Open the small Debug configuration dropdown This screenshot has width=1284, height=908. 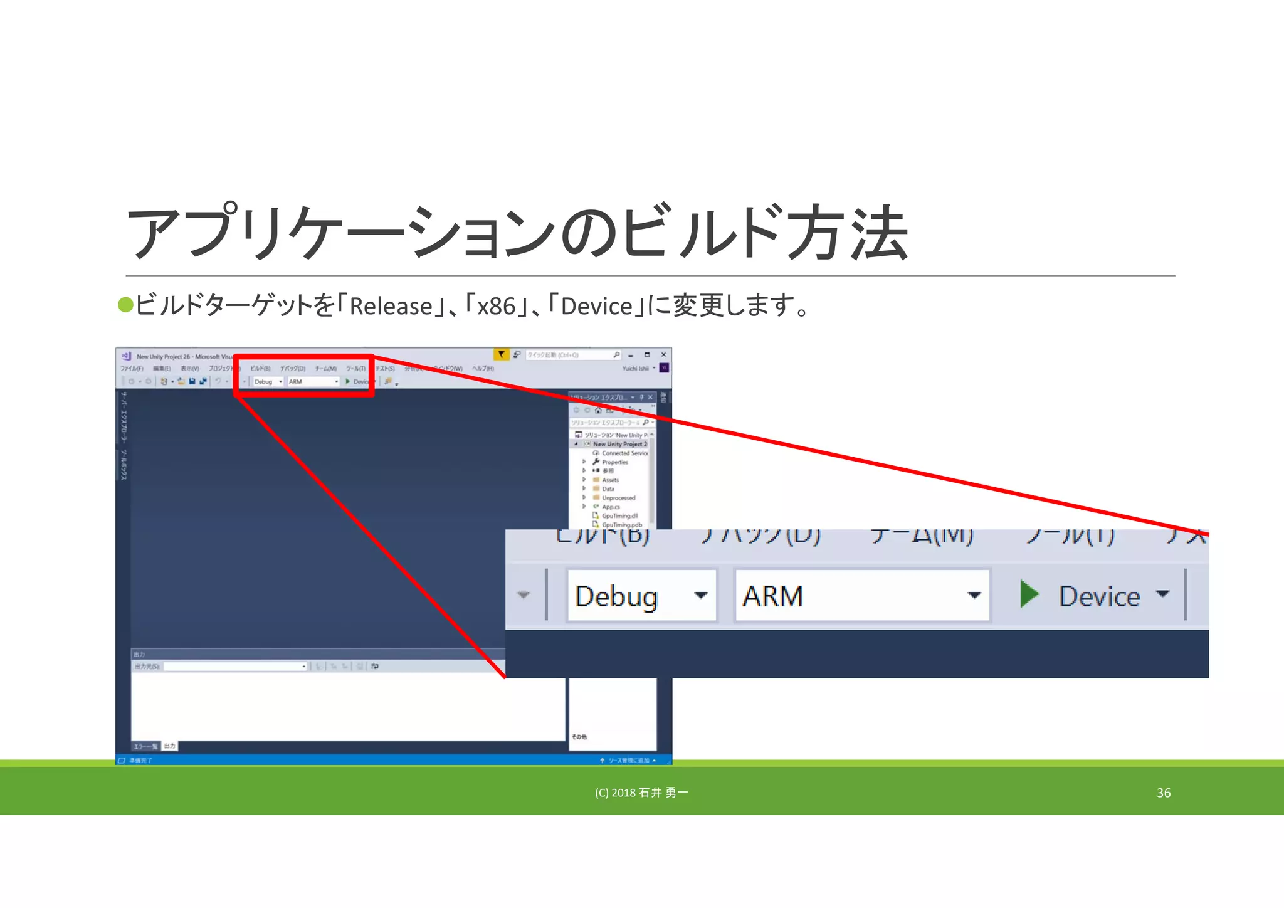click(268, 381)
